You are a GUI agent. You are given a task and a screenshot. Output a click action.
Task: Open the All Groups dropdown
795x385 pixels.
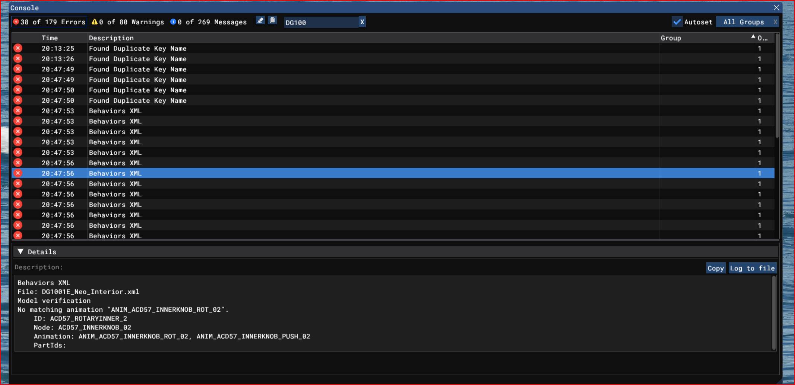[x=743, y=22]
